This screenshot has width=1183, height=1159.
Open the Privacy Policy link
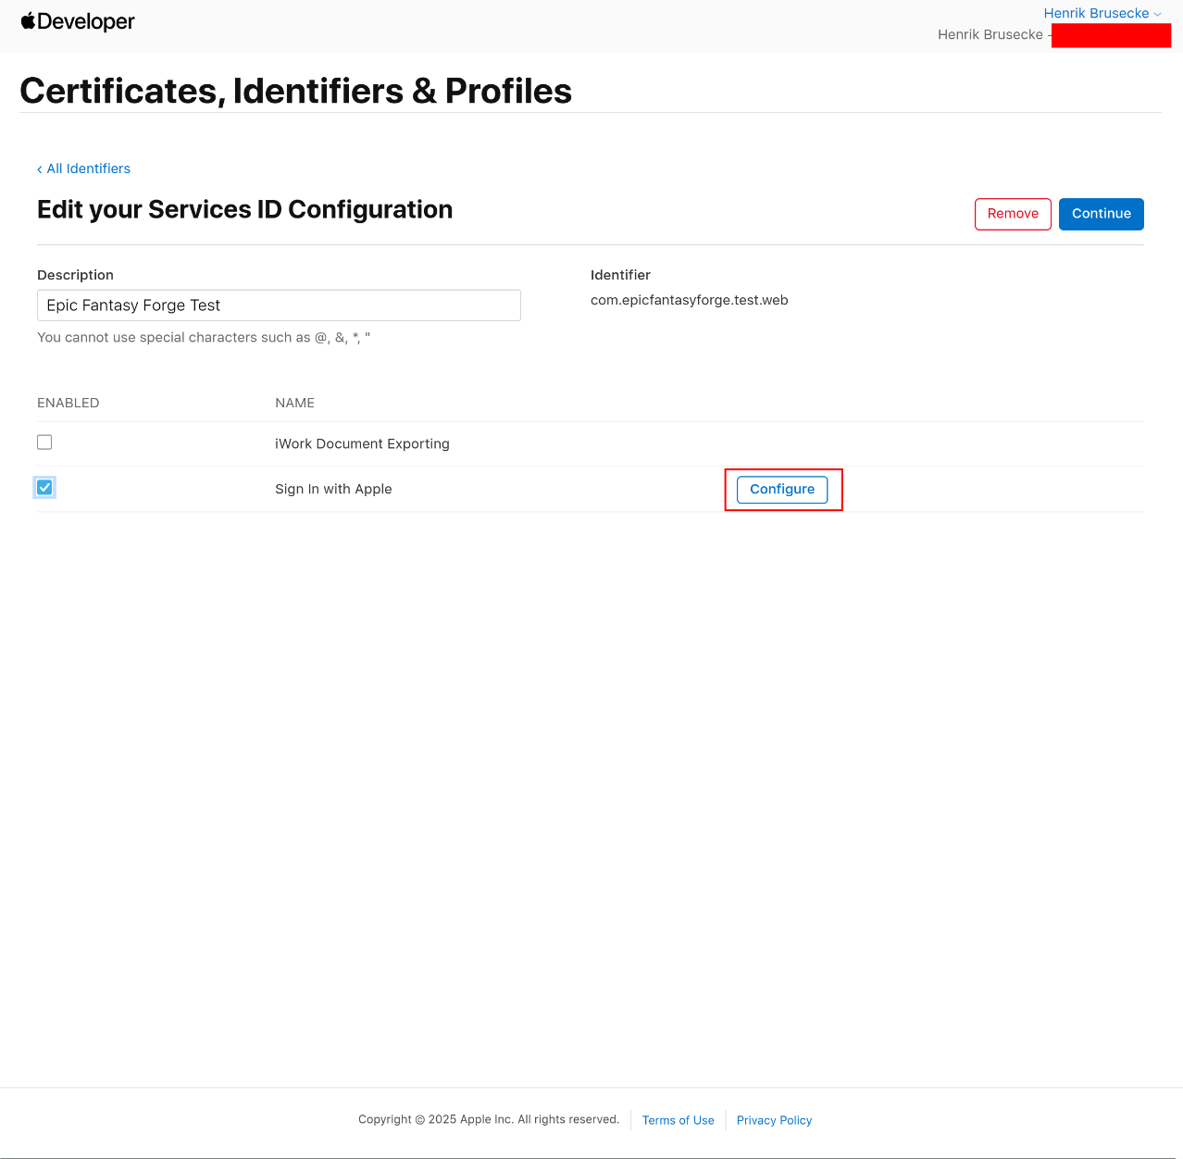(774, 1120)
